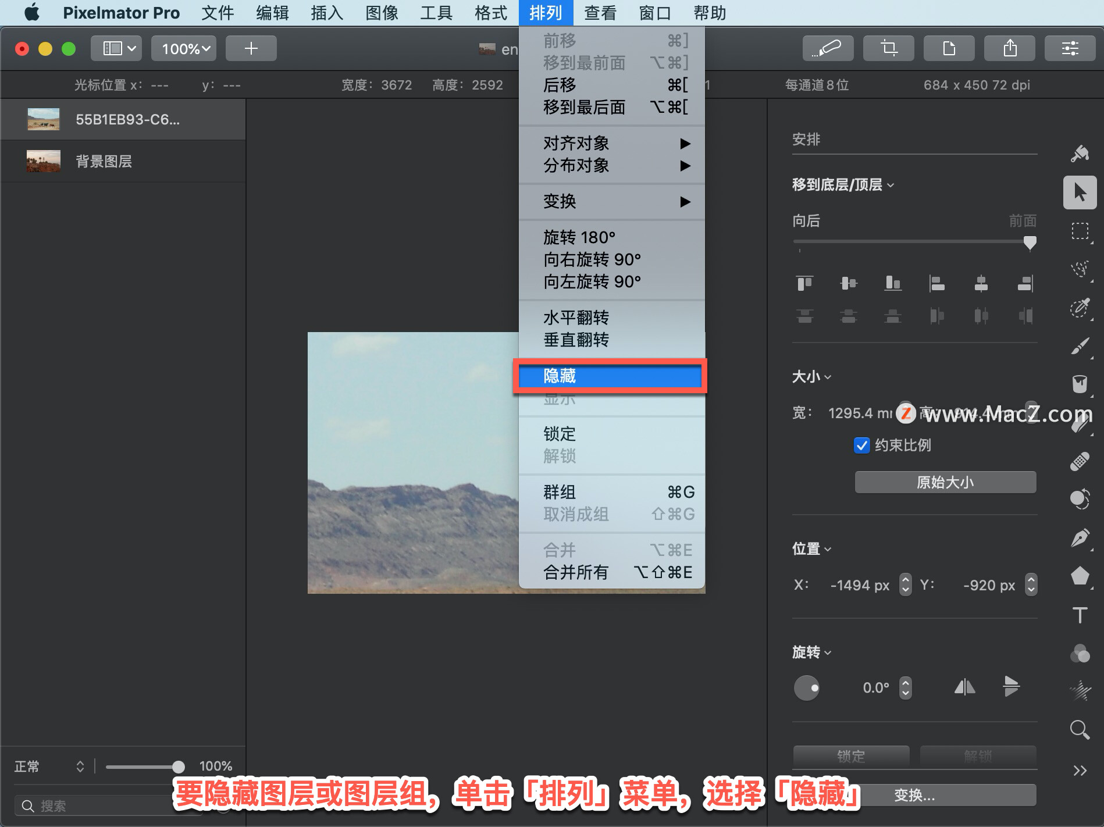Select the rectangular selection tool
The height and width of the screenshot is (827, 1104).
pos(1080,231)
